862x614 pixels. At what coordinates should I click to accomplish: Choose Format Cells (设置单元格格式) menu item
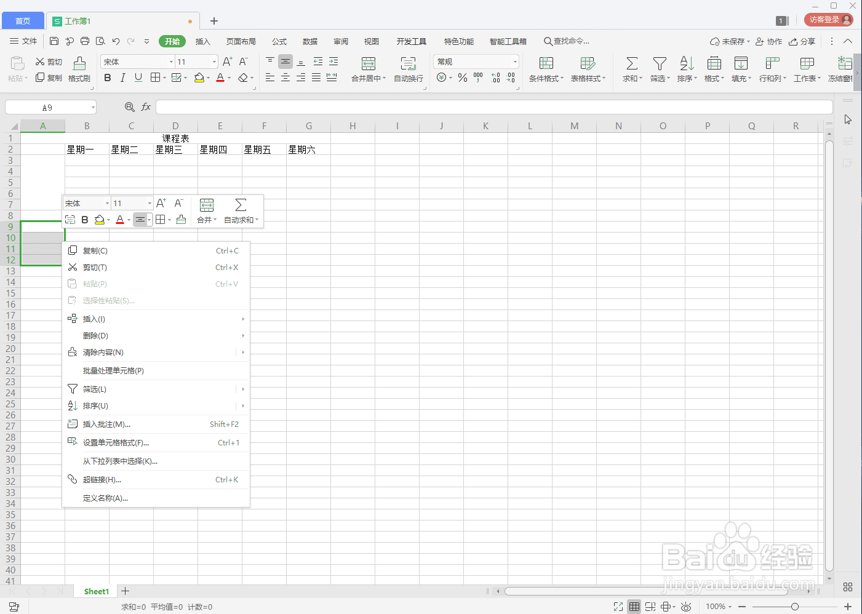coord(156,442)
